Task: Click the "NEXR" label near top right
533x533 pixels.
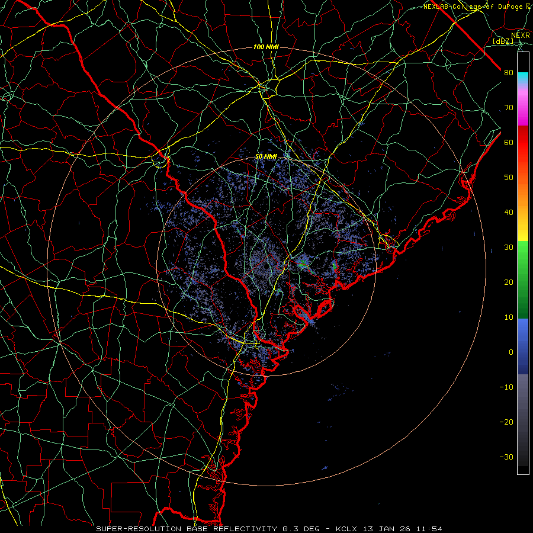Action: click(x=521, y=36)
